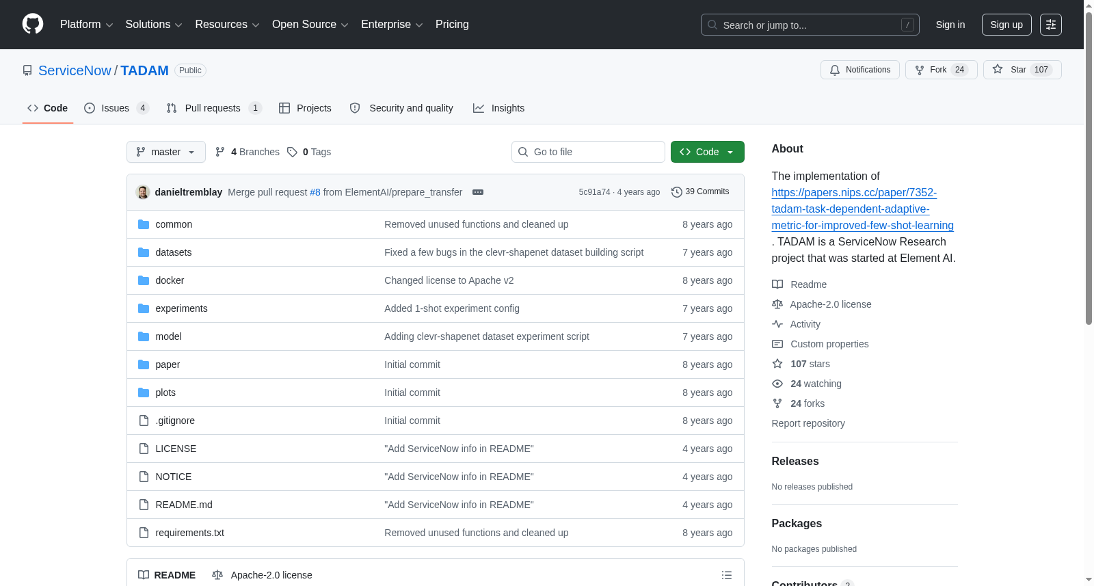Click the Sign up button

(1006, 25)
